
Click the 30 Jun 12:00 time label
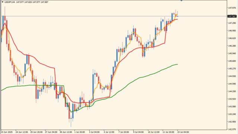coord(66,132)
